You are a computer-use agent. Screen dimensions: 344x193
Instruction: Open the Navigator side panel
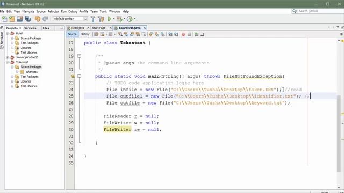(2, 40)
